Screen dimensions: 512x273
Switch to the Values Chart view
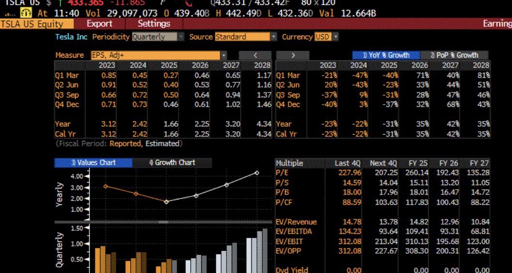[x=93, y=163]
